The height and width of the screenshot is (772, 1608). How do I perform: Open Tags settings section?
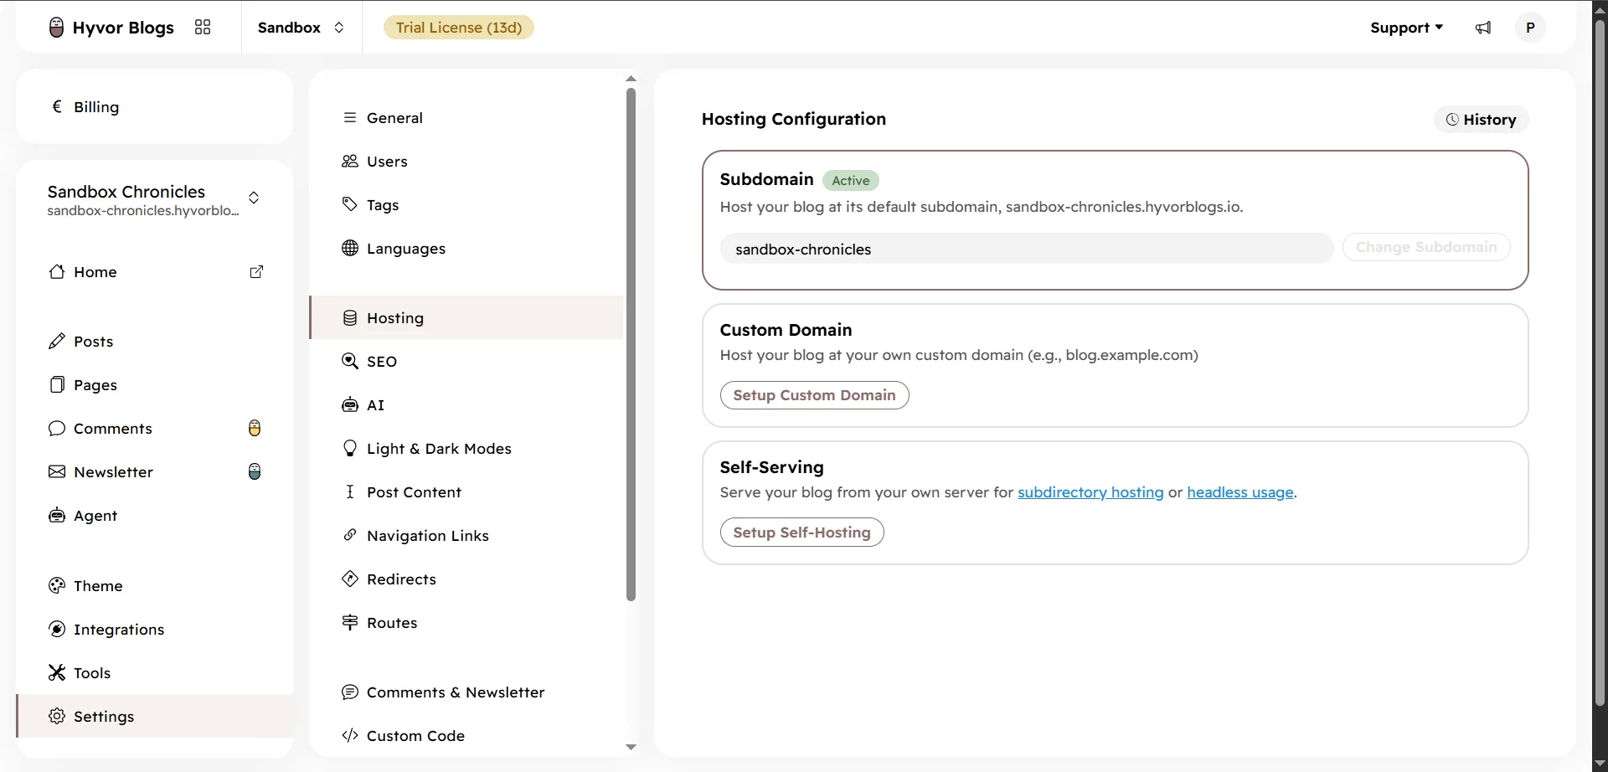point(466,205)
